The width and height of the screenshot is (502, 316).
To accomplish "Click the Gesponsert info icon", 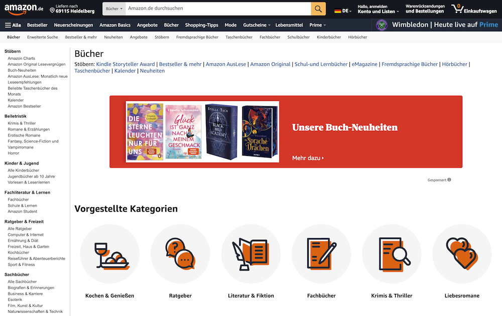I will coord(449,180).
